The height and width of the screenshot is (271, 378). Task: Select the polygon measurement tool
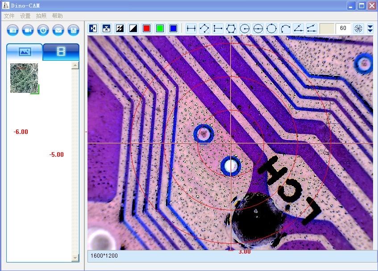[231, 29]
